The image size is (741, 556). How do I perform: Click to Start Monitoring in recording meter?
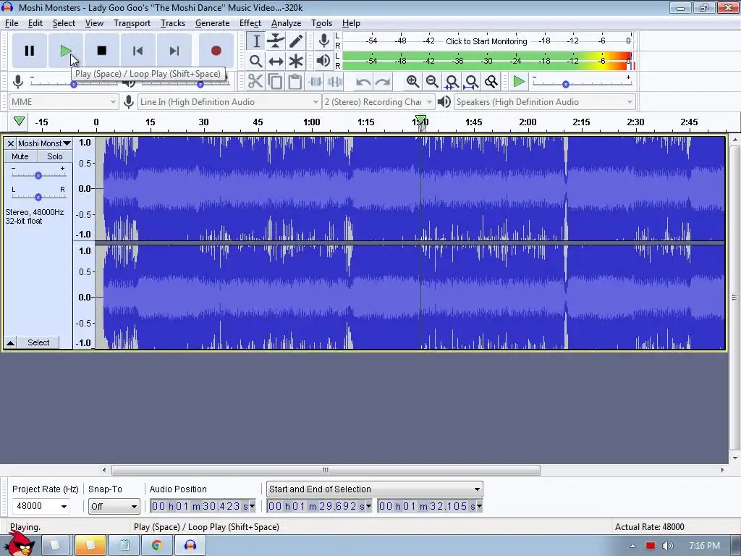(486, 41)
